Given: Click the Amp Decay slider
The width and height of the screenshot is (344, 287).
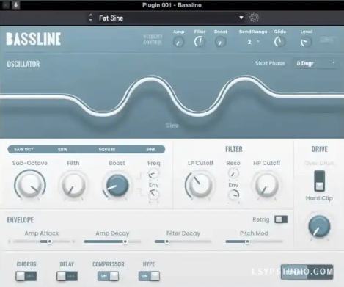Looking at the screenshot, I should click(x=112, y=241).
